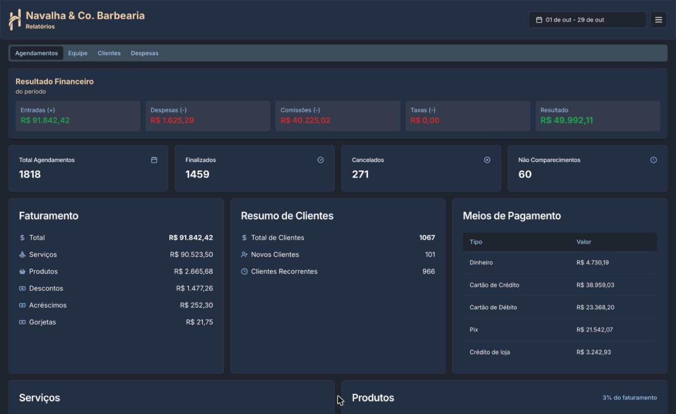Click the user-plus icon beside Novos Clientes

(x=244, y=255)
